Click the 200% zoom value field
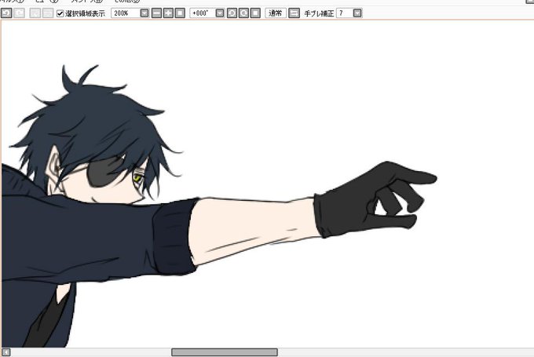 (126, 13)
